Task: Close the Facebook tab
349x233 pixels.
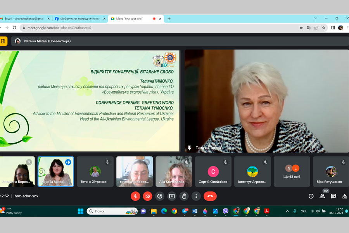Action: [104, 19]
